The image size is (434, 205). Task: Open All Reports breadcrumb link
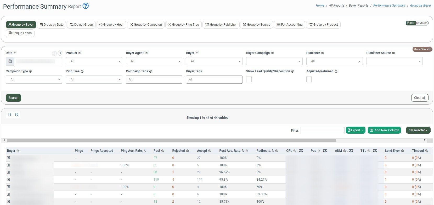[336, 6]
